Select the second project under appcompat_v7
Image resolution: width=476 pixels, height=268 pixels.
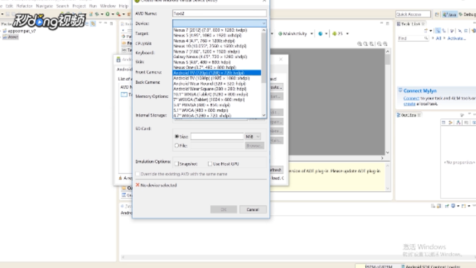pos(11,37)
